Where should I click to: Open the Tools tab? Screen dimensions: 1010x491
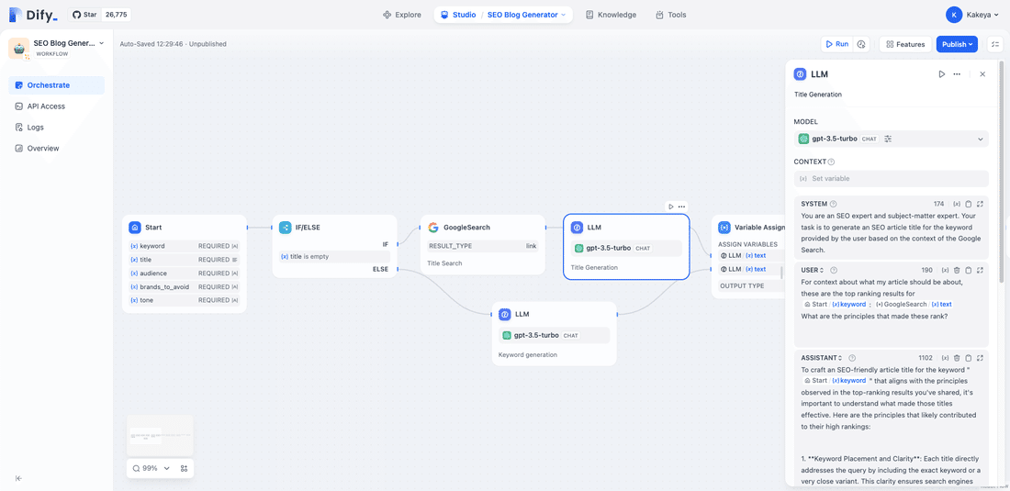click(670, 15)
